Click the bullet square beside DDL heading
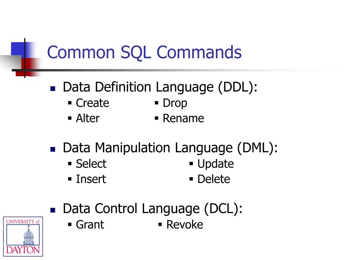Screen dimensions: 347x260 (x=53, y=89)
